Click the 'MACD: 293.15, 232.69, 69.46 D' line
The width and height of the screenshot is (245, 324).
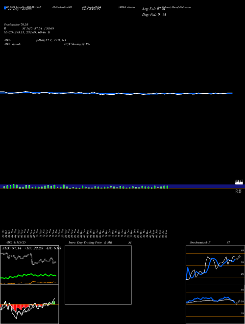(27, 32)
